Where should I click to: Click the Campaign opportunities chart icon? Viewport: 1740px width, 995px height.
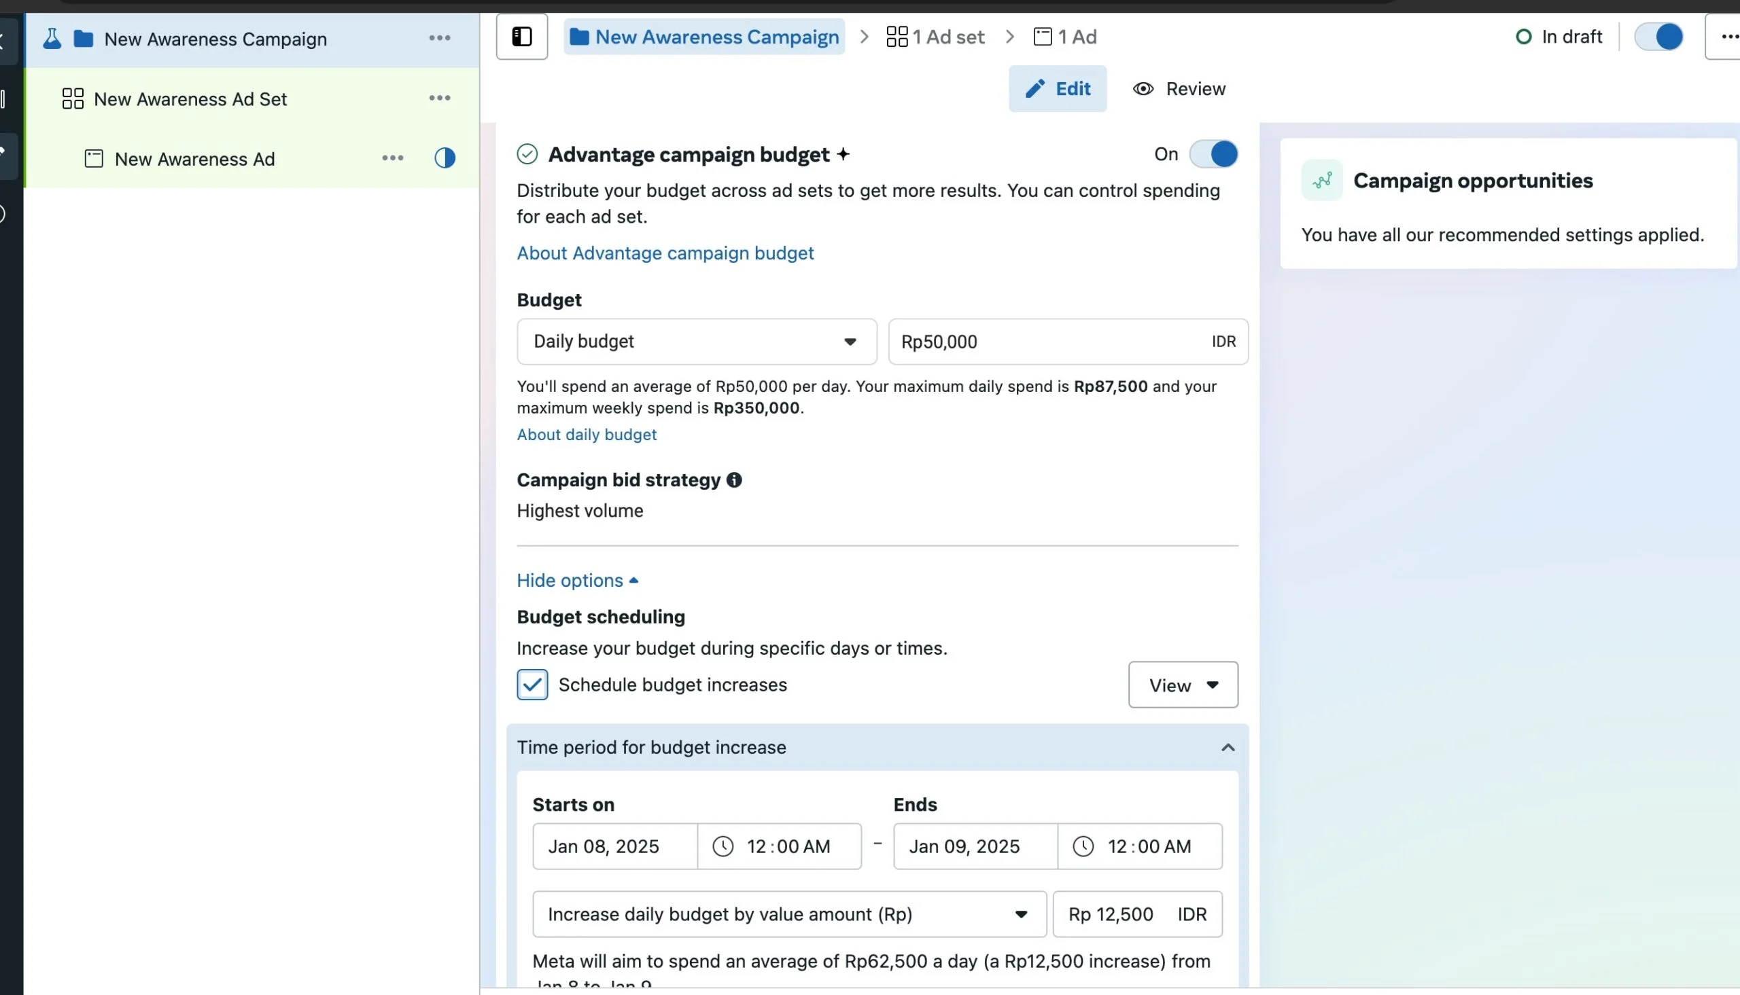pos(1321,181)
